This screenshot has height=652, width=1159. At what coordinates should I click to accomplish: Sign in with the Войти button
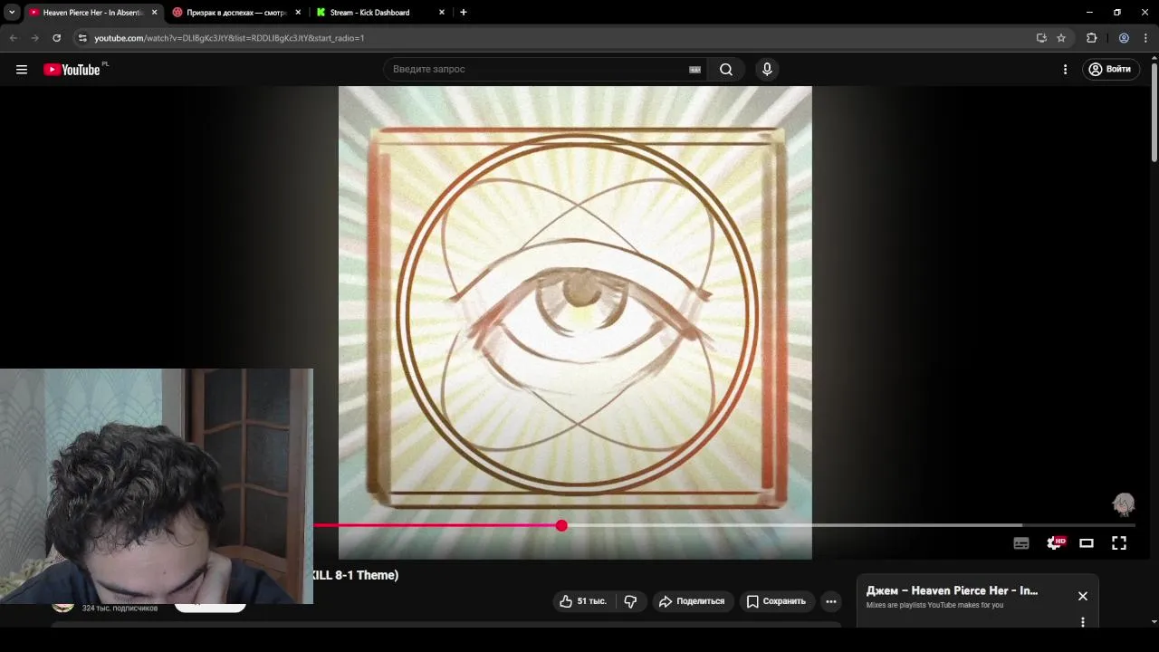tap(1110, 69)
